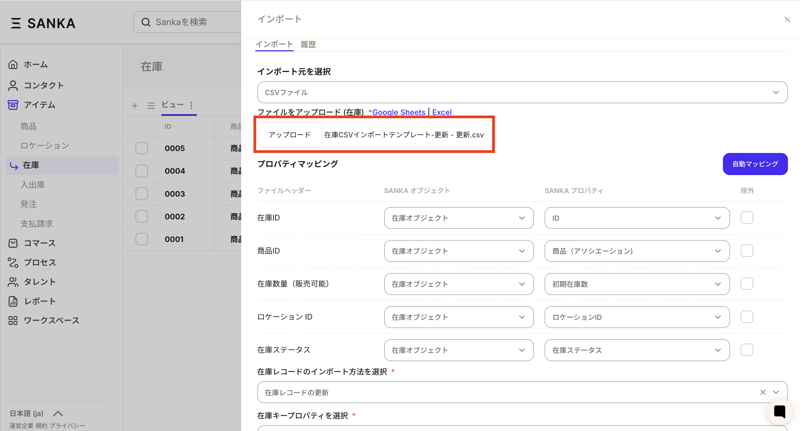Click the 自動マッピング button
This screenshot has width=800, height=431.
[755, 164]
